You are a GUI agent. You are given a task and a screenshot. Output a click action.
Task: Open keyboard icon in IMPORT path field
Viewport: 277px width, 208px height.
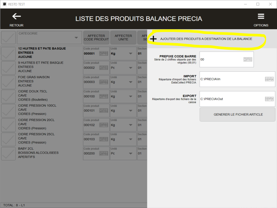click(269, 79)
